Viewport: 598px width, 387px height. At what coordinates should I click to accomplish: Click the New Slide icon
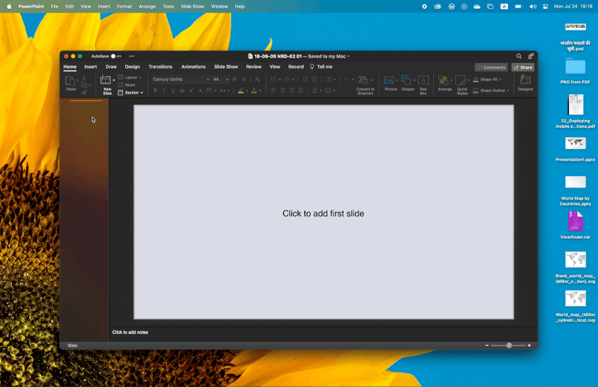(x=106, y=81)
